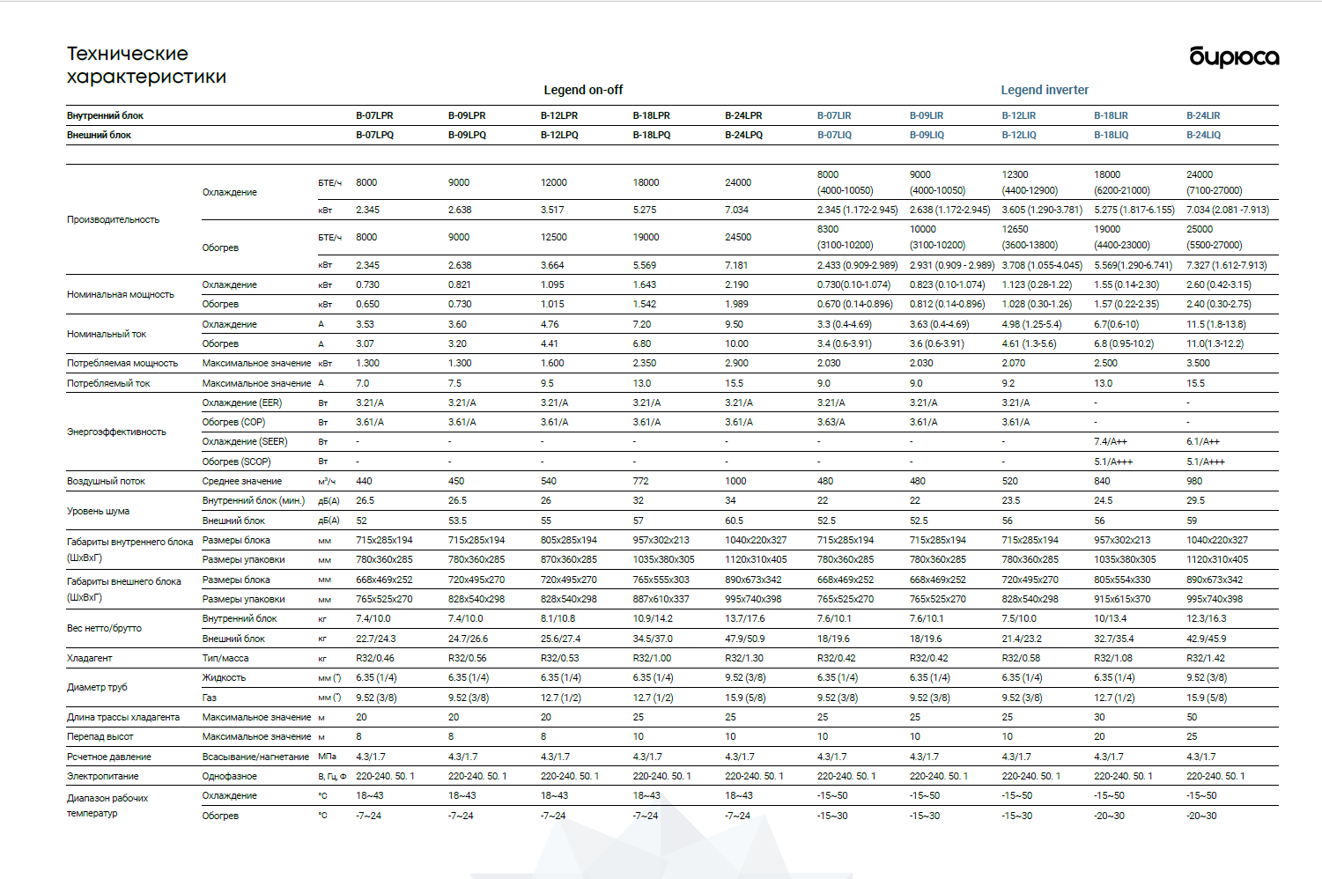The height and width of the screenshot is (879, 1322).
Task: Click the Производительность row label
Action: click(113, 219)
